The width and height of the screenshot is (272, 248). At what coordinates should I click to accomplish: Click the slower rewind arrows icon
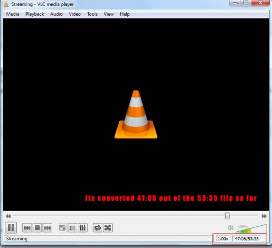tap(8, 216)
